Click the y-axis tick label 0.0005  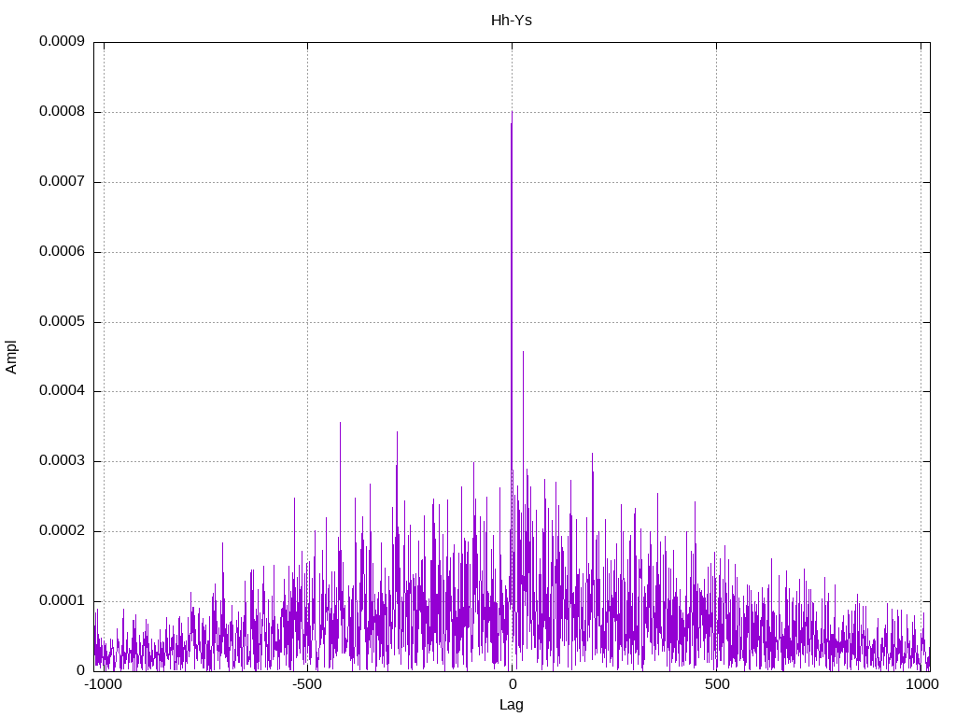63,321
